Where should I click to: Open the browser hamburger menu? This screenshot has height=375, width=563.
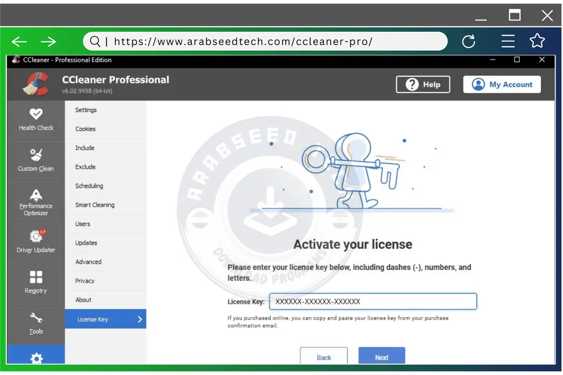[508, 41]
